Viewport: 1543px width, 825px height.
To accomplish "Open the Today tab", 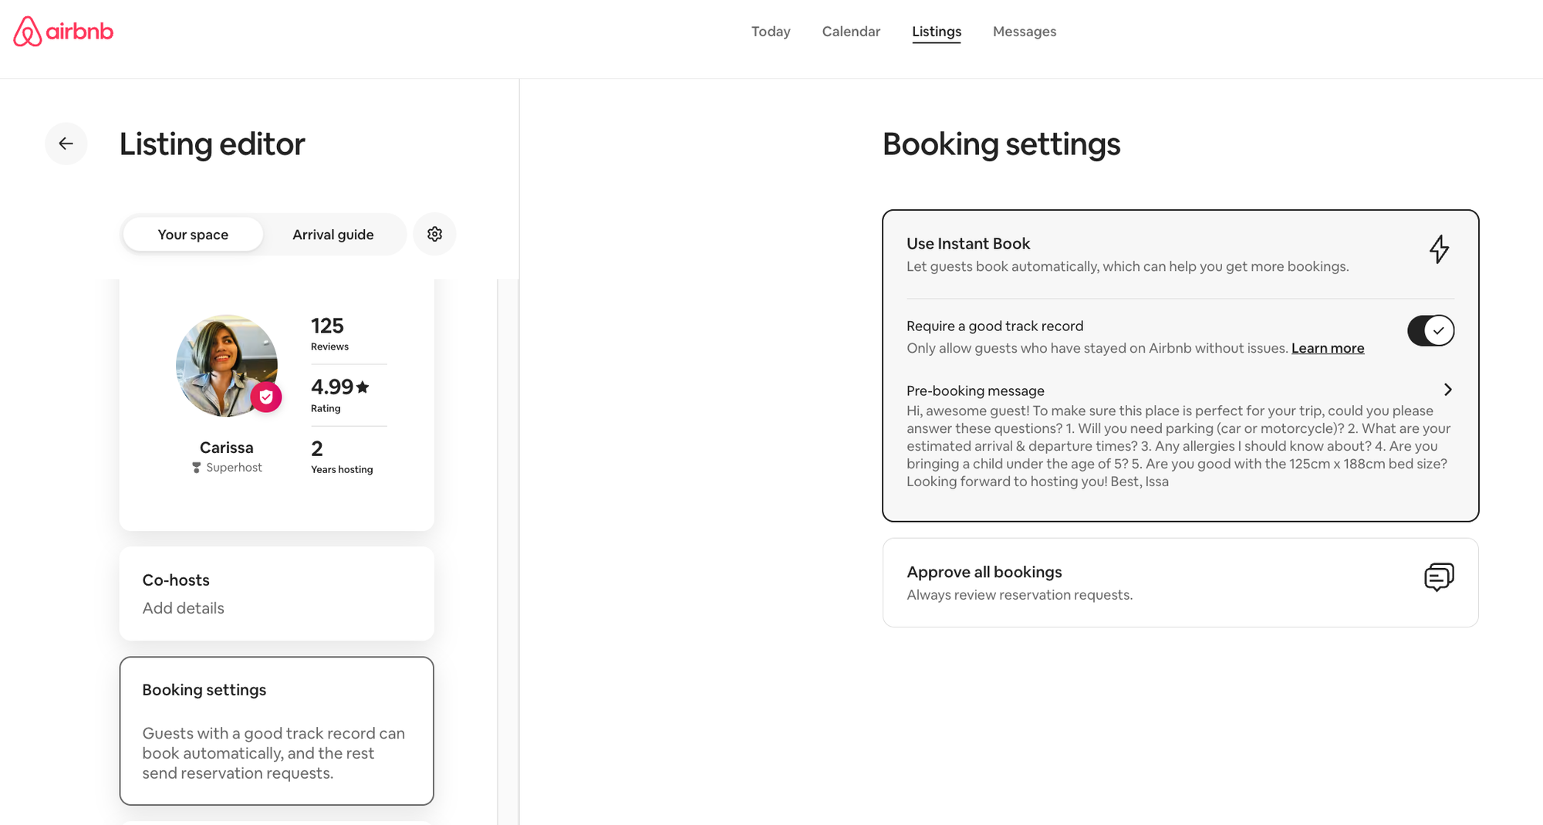I will point(771,32).
